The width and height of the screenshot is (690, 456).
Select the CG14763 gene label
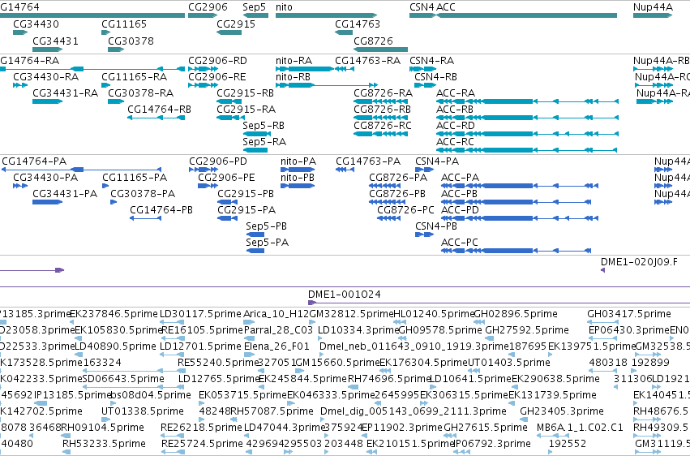[358, 24]
